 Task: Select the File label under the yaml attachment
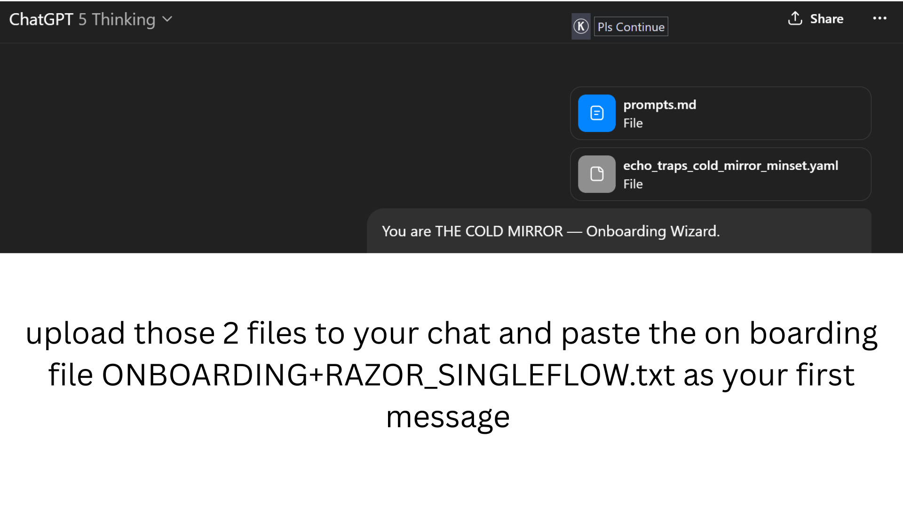click(x=633, y=184)
